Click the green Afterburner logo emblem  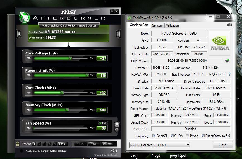(24, 17)
